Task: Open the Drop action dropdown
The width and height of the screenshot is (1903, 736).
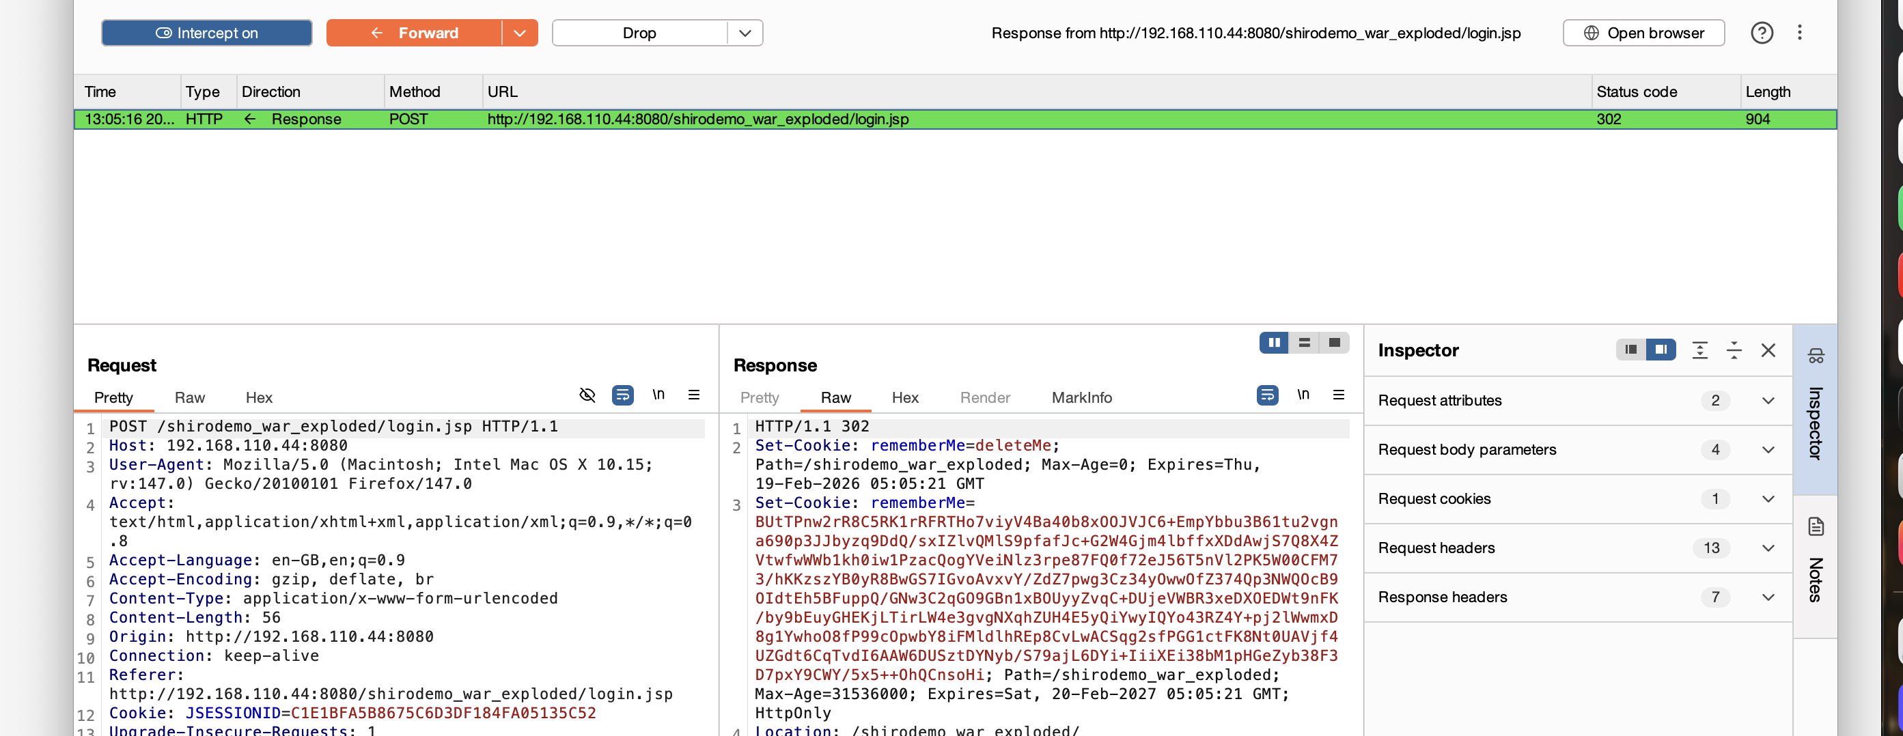Action: (745, 33)
